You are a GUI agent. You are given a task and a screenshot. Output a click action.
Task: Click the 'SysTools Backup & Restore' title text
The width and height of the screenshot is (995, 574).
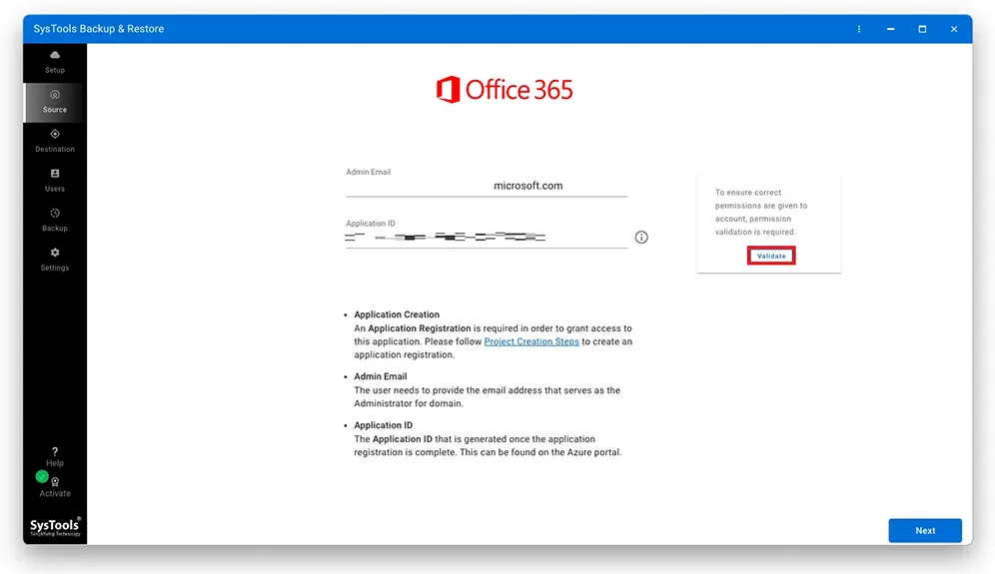click(x=98, y=29)
